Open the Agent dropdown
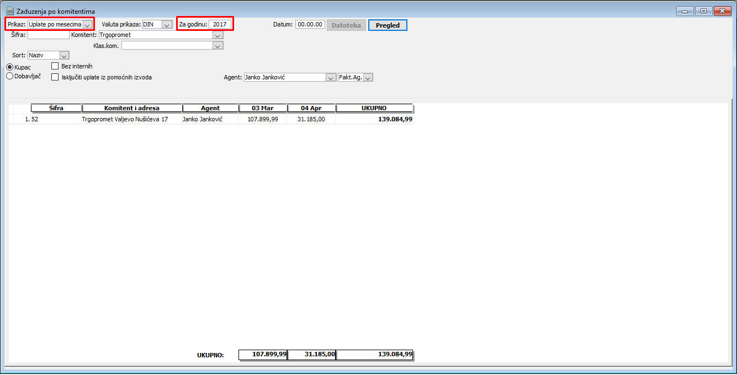 (331, 78)
